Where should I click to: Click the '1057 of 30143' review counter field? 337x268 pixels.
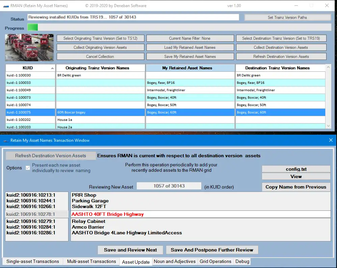pos(169,186)
